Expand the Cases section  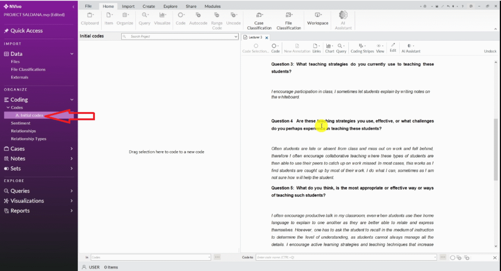72,149
